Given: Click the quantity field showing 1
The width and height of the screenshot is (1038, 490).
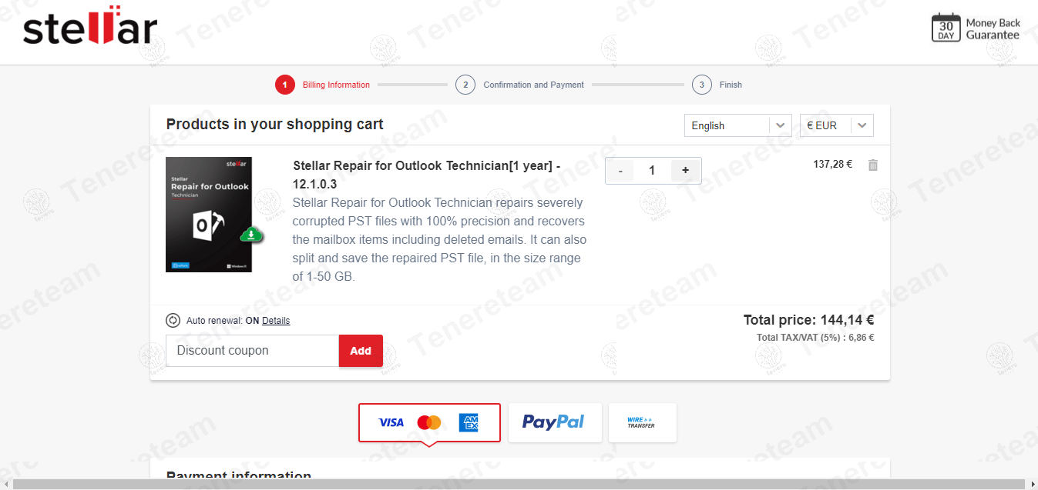Looking at the screenshot, I should tap(652, 171).
